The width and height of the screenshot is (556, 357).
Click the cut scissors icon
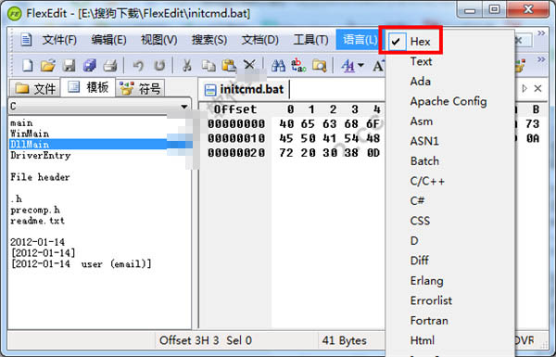coord(187,66)
